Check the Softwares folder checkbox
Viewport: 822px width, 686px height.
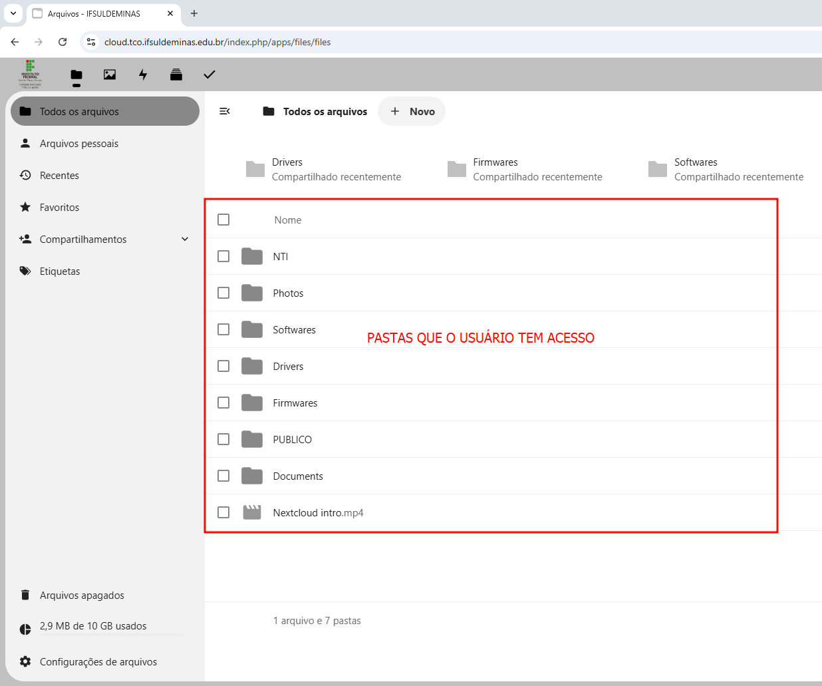coord(223,329)
